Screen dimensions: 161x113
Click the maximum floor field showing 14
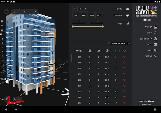pyautogui.click(x=97, y=21)
